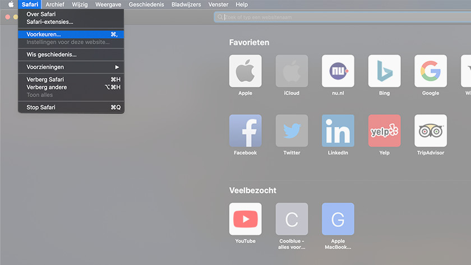This screenshot has width=471, height=265.
Task: Open the Bladwijzers menu
Action: pos(186,4)
